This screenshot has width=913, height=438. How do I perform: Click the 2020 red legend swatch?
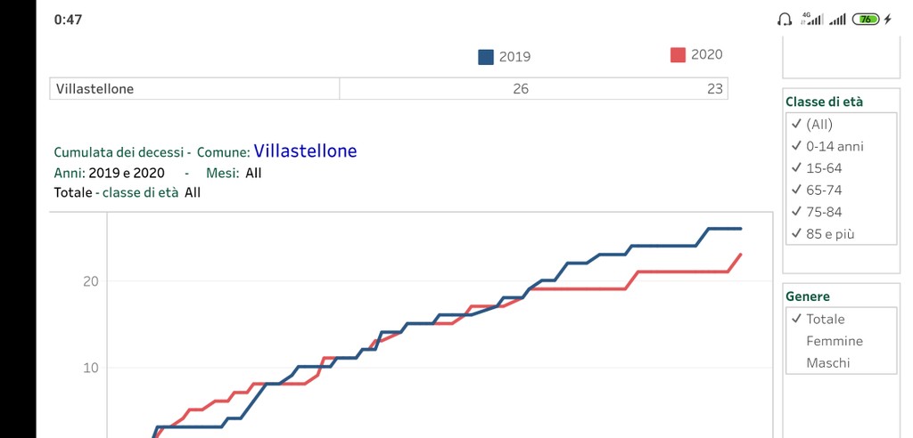click(678, 55)
